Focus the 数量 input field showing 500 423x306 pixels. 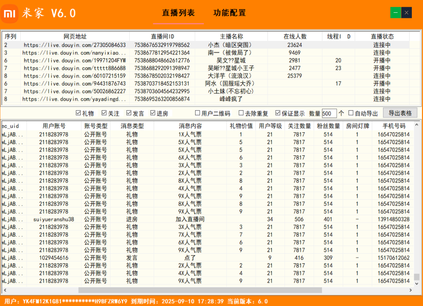(x=329, y=114)
